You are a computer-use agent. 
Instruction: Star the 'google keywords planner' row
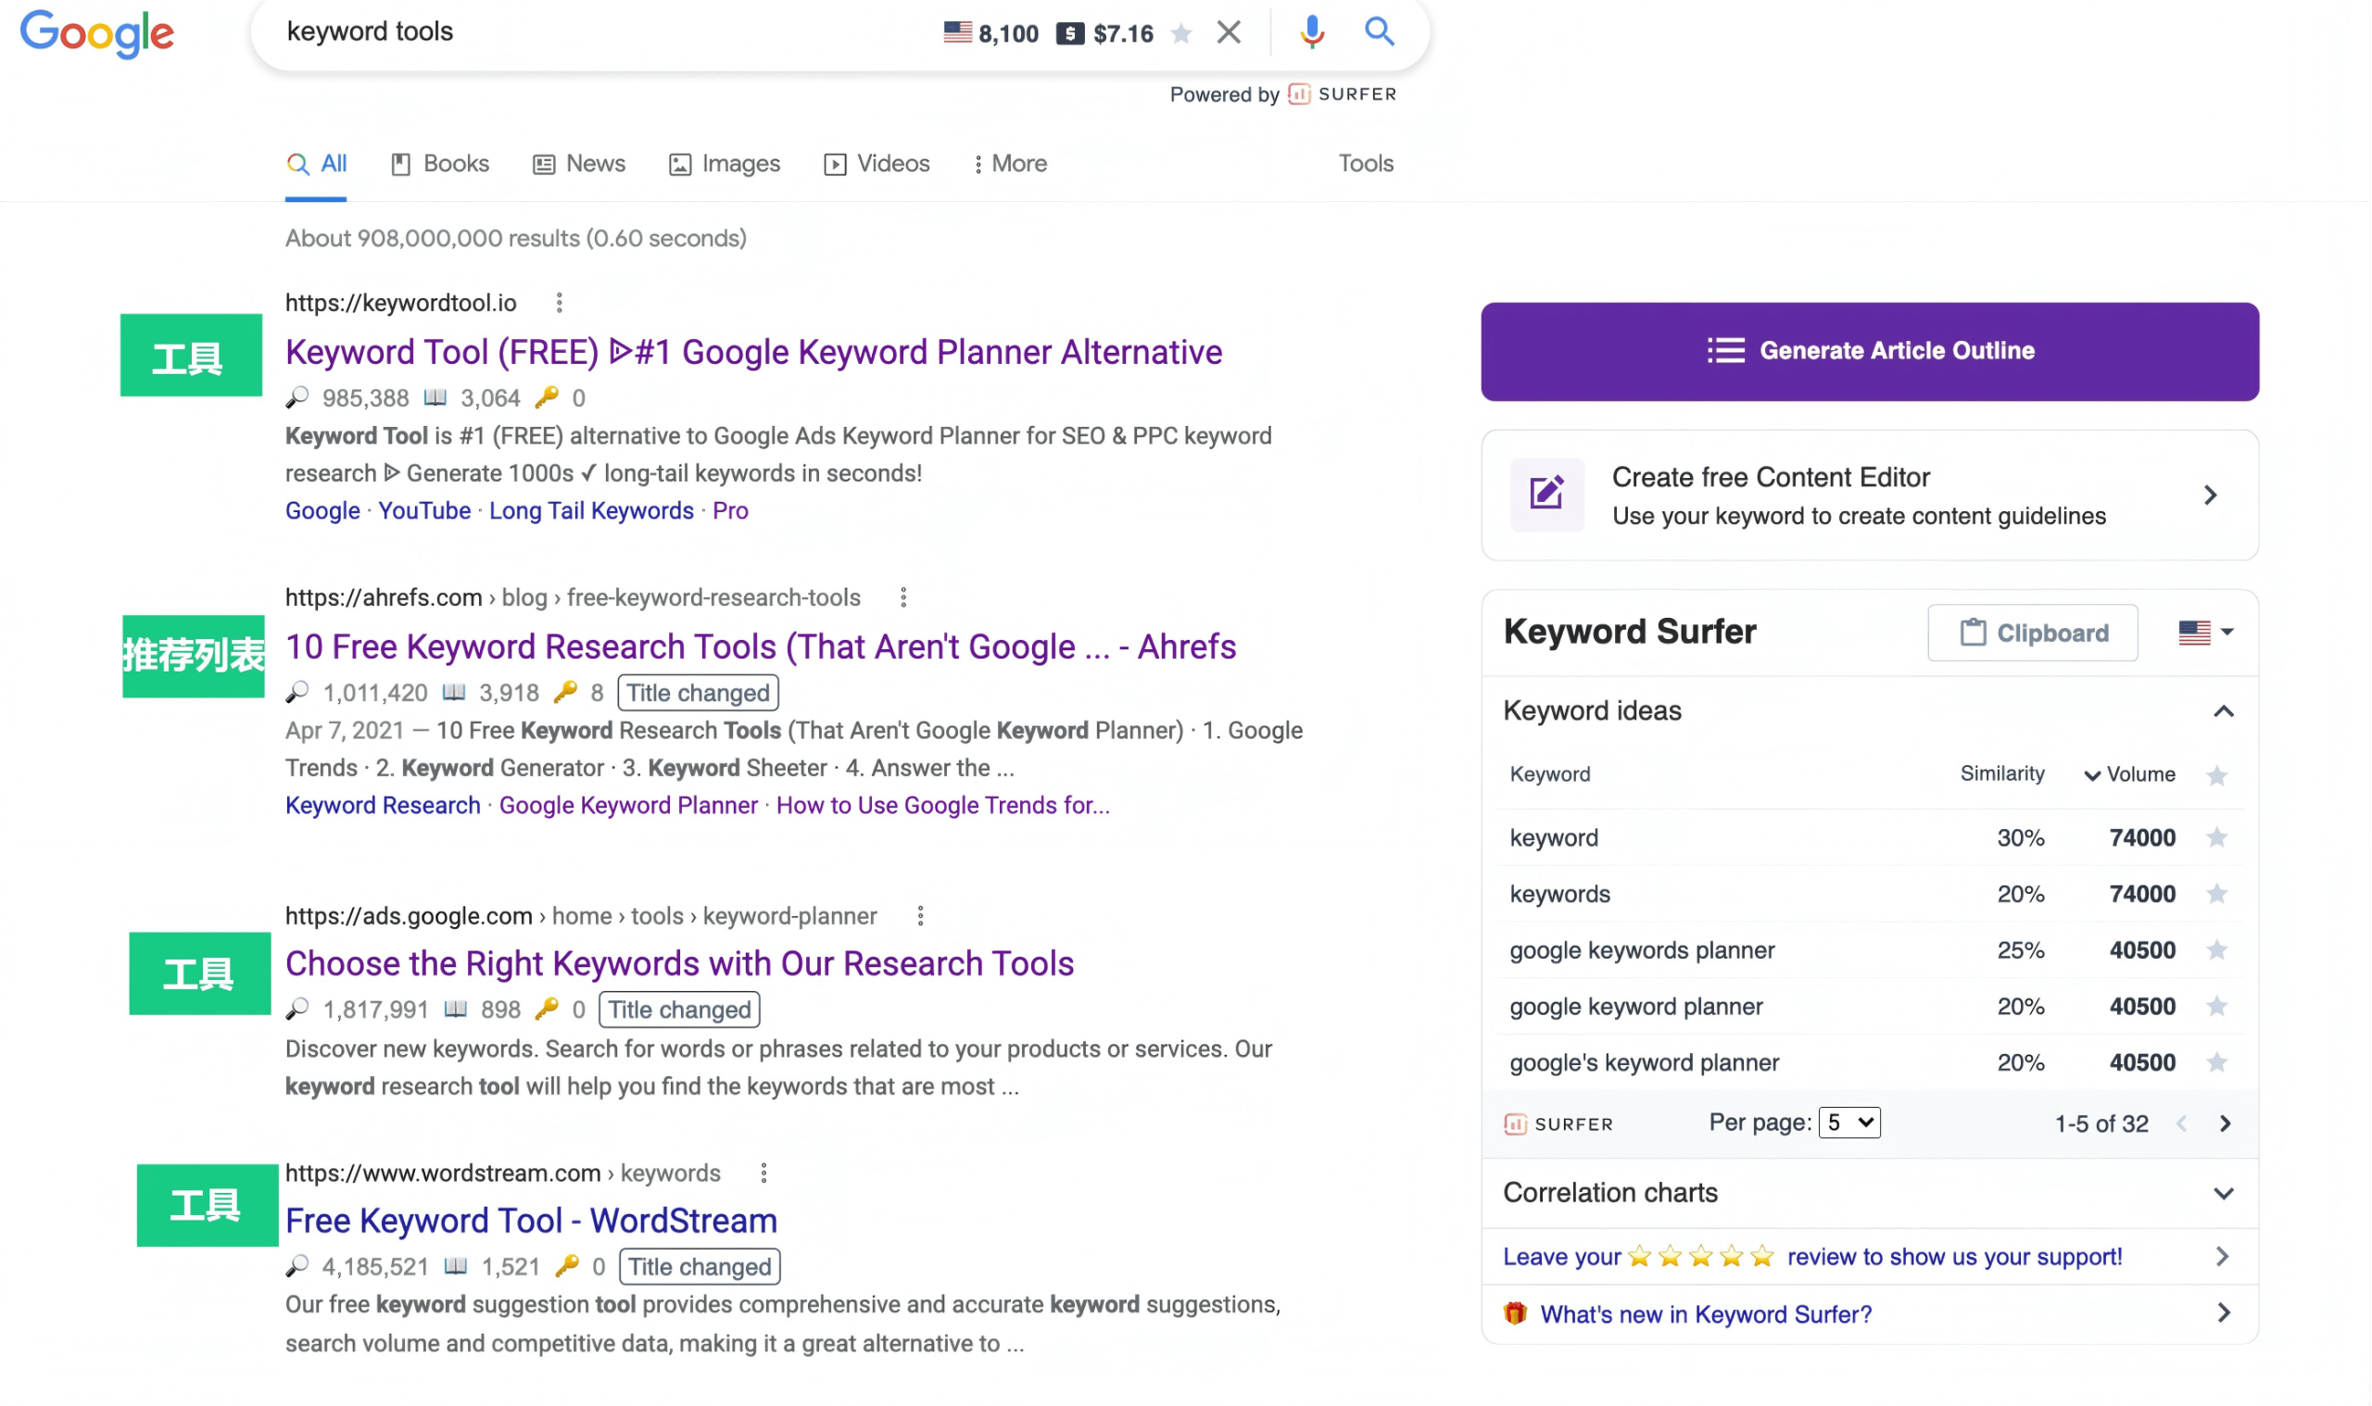point(2215,950)
